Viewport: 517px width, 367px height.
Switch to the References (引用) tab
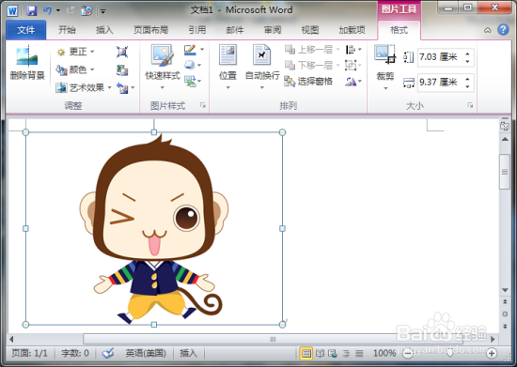197,30
